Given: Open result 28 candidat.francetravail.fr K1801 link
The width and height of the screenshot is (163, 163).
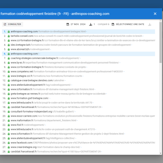Looking at the screenshot, I should click(x=56, y=152).
